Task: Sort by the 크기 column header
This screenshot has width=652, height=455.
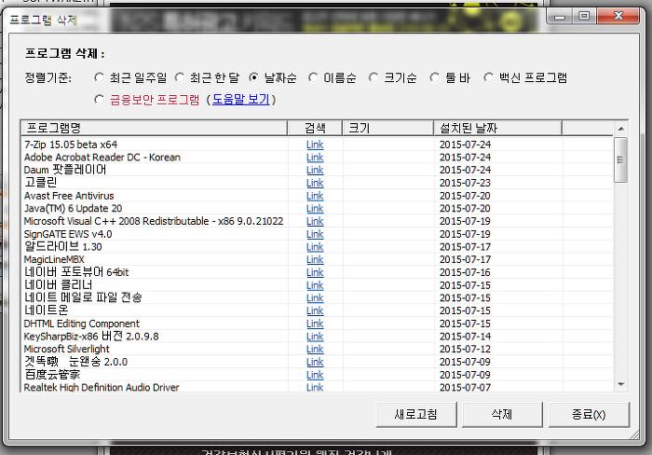Action: coord(388,128)
